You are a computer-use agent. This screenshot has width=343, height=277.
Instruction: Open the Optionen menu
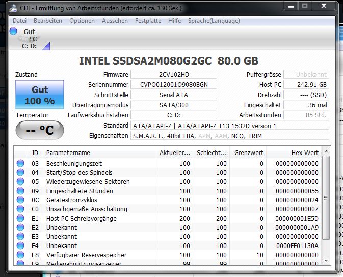click(x=82, y=21)
